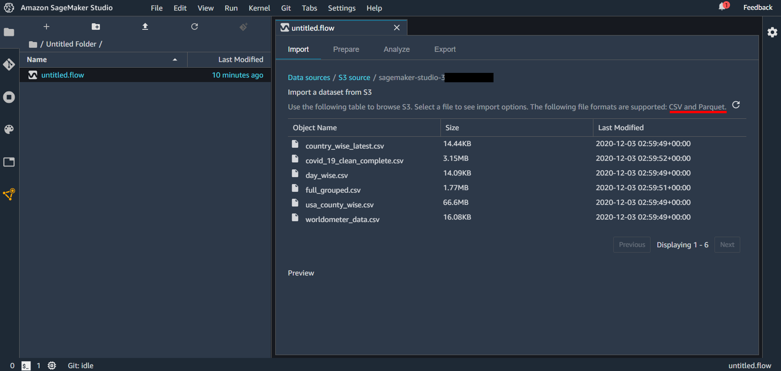
Task: Open the Run menu
Action: click(231, 8)
